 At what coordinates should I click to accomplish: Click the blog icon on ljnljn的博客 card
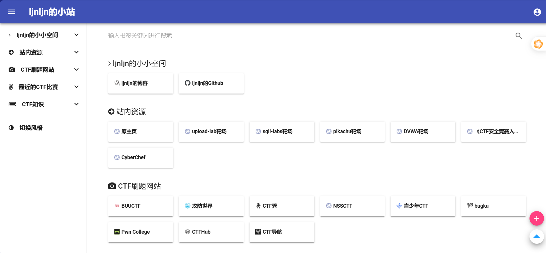tap(117, 83)
